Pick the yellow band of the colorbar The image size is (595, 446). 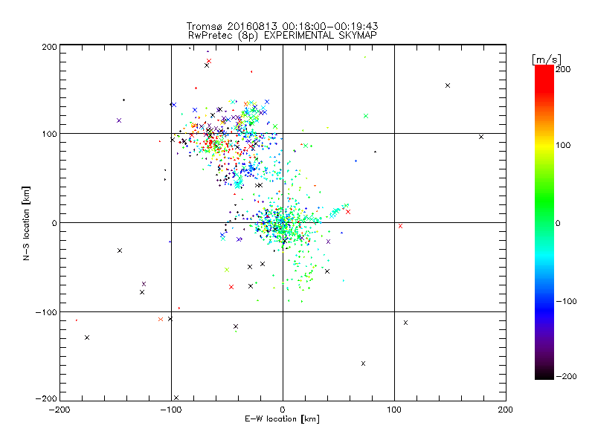[544, 145]
